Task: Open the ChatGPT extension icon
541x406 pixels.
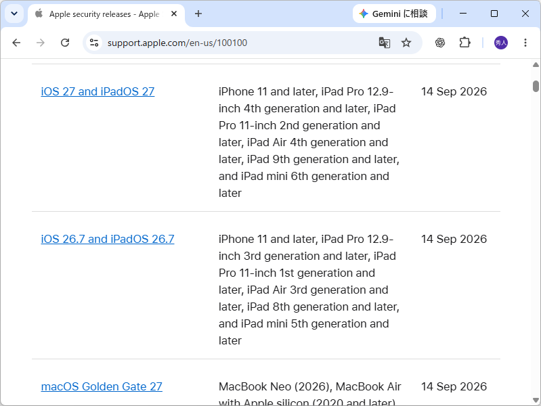Action: tap(440, 43)
